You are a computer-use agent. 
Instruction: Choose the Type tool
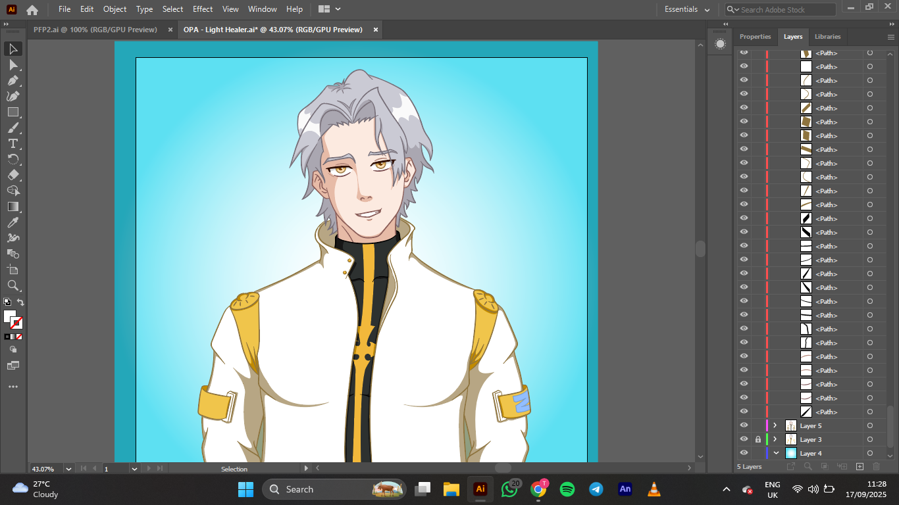(13, 143)
